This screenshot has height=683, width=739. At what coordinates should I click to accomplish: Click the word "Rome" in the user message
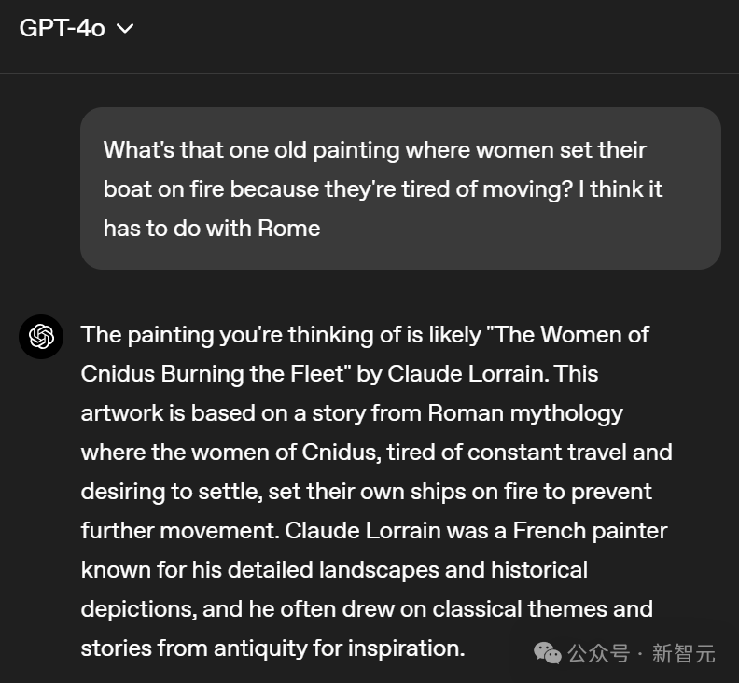click(x=290, y=229)
